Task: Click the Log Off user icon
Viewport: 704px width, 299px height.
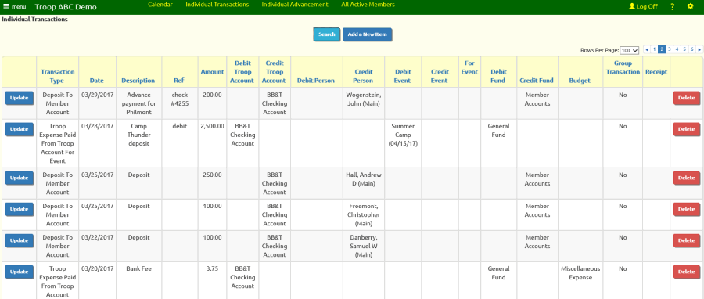Action: point(632,7)
